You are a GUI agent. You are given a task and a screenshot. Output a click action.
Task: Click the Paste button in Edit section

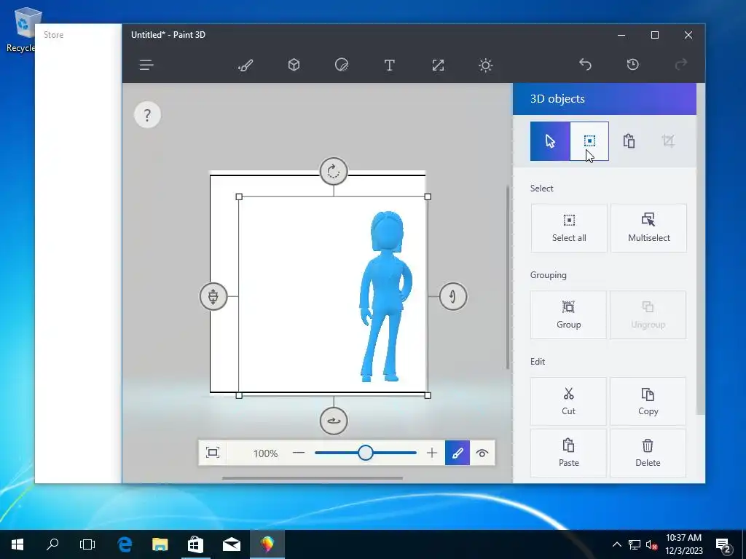(568, 453)
